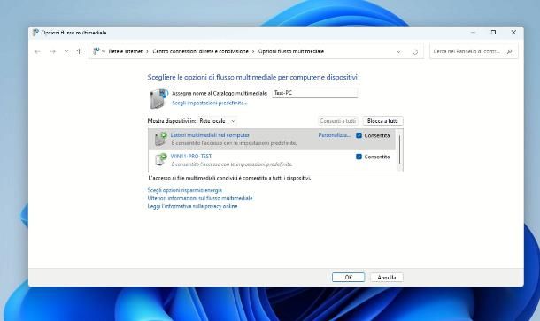
Task: Expand the address bar history dropdown
Action: pos(398,51)
